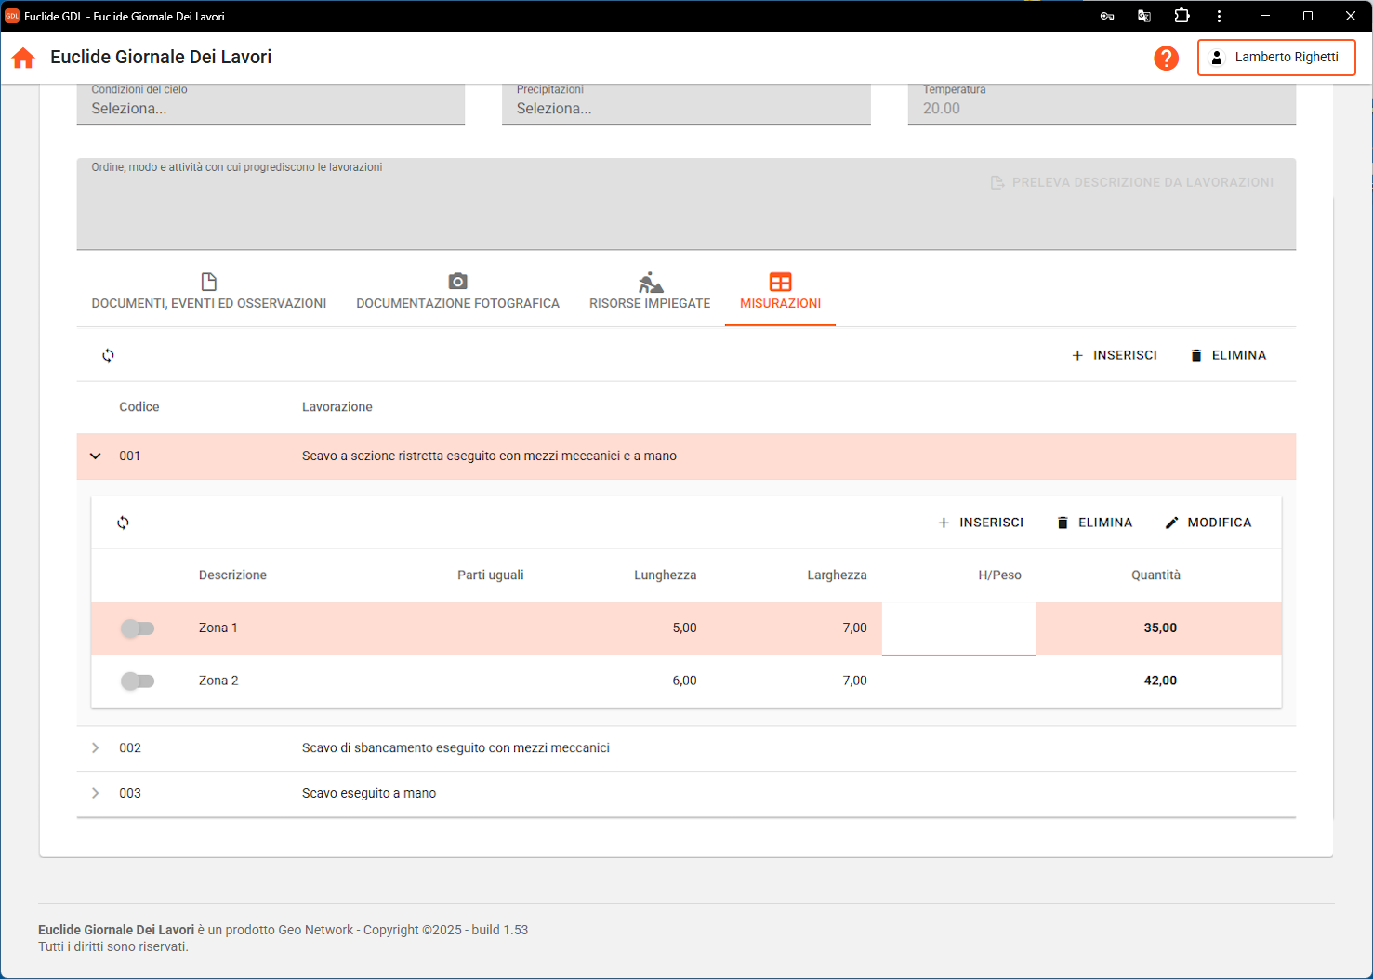Click the orange home icon
Image resolution: width=1373 pixels, height=979 pixels.
coord(23,58)
